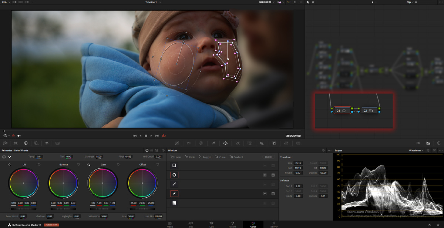Click the Lift master wheel slider

click(24, 209)
